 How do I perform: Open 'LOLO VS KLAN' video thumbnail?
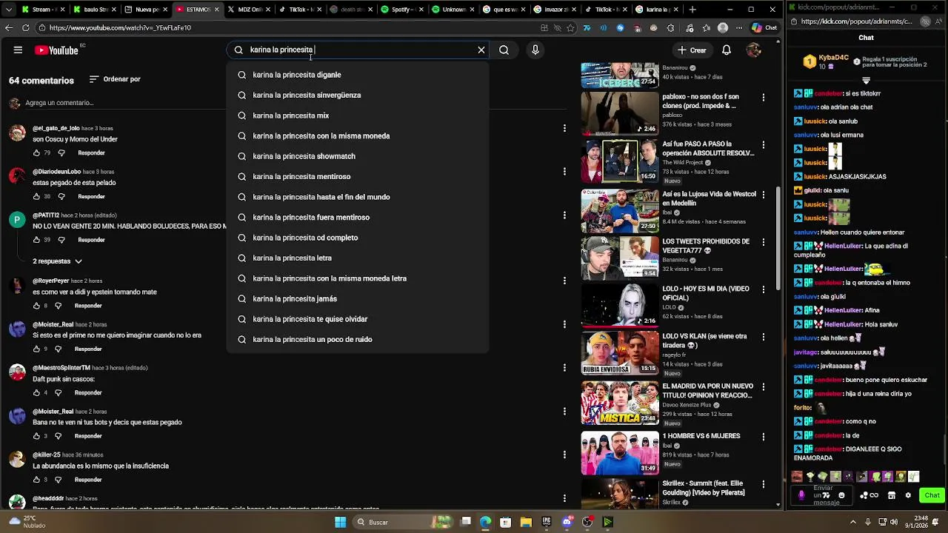coord(619,353)
